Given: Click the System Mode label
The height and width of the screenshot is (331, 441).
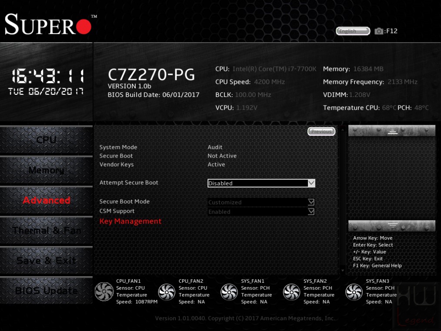Looking at the screenshot, I should [118, 147].
